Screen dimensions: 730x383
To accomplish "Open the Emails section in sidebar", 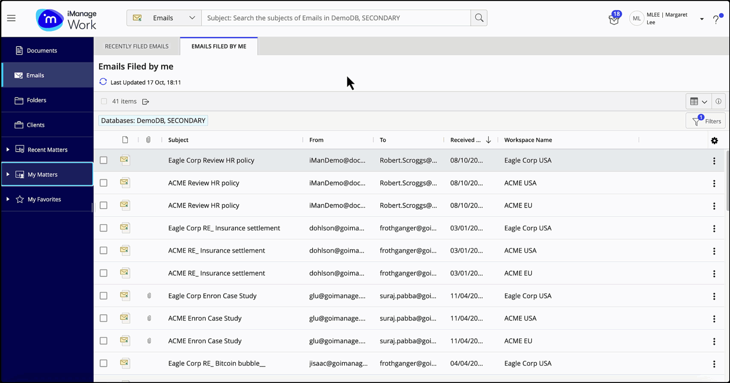I will (x=35, y=75).
